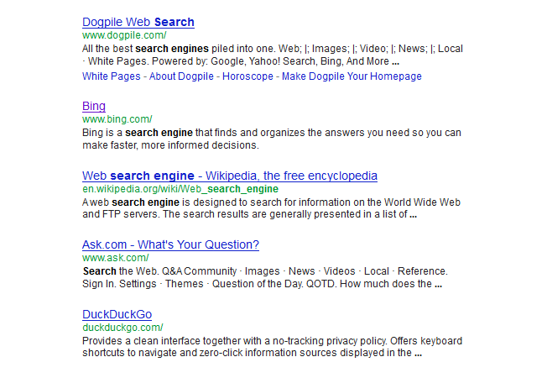Click the Bing search engine description snippet
547x378 pixels.
(x=272, y=139)
